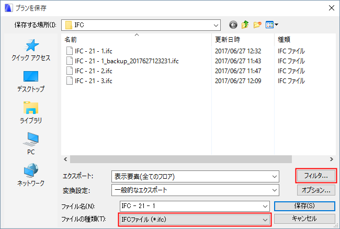Viewport: 340px width, 229px height.
Task: Open クイック アクセス in the places sidebar
Action: click(31, 50)
